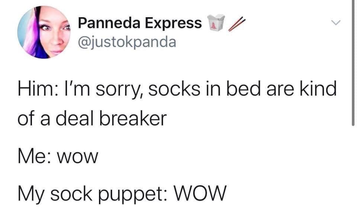Viewport: 357px width, 210px height.
Task: Visit the @justokpanda handle link
Action: [127, 43]
